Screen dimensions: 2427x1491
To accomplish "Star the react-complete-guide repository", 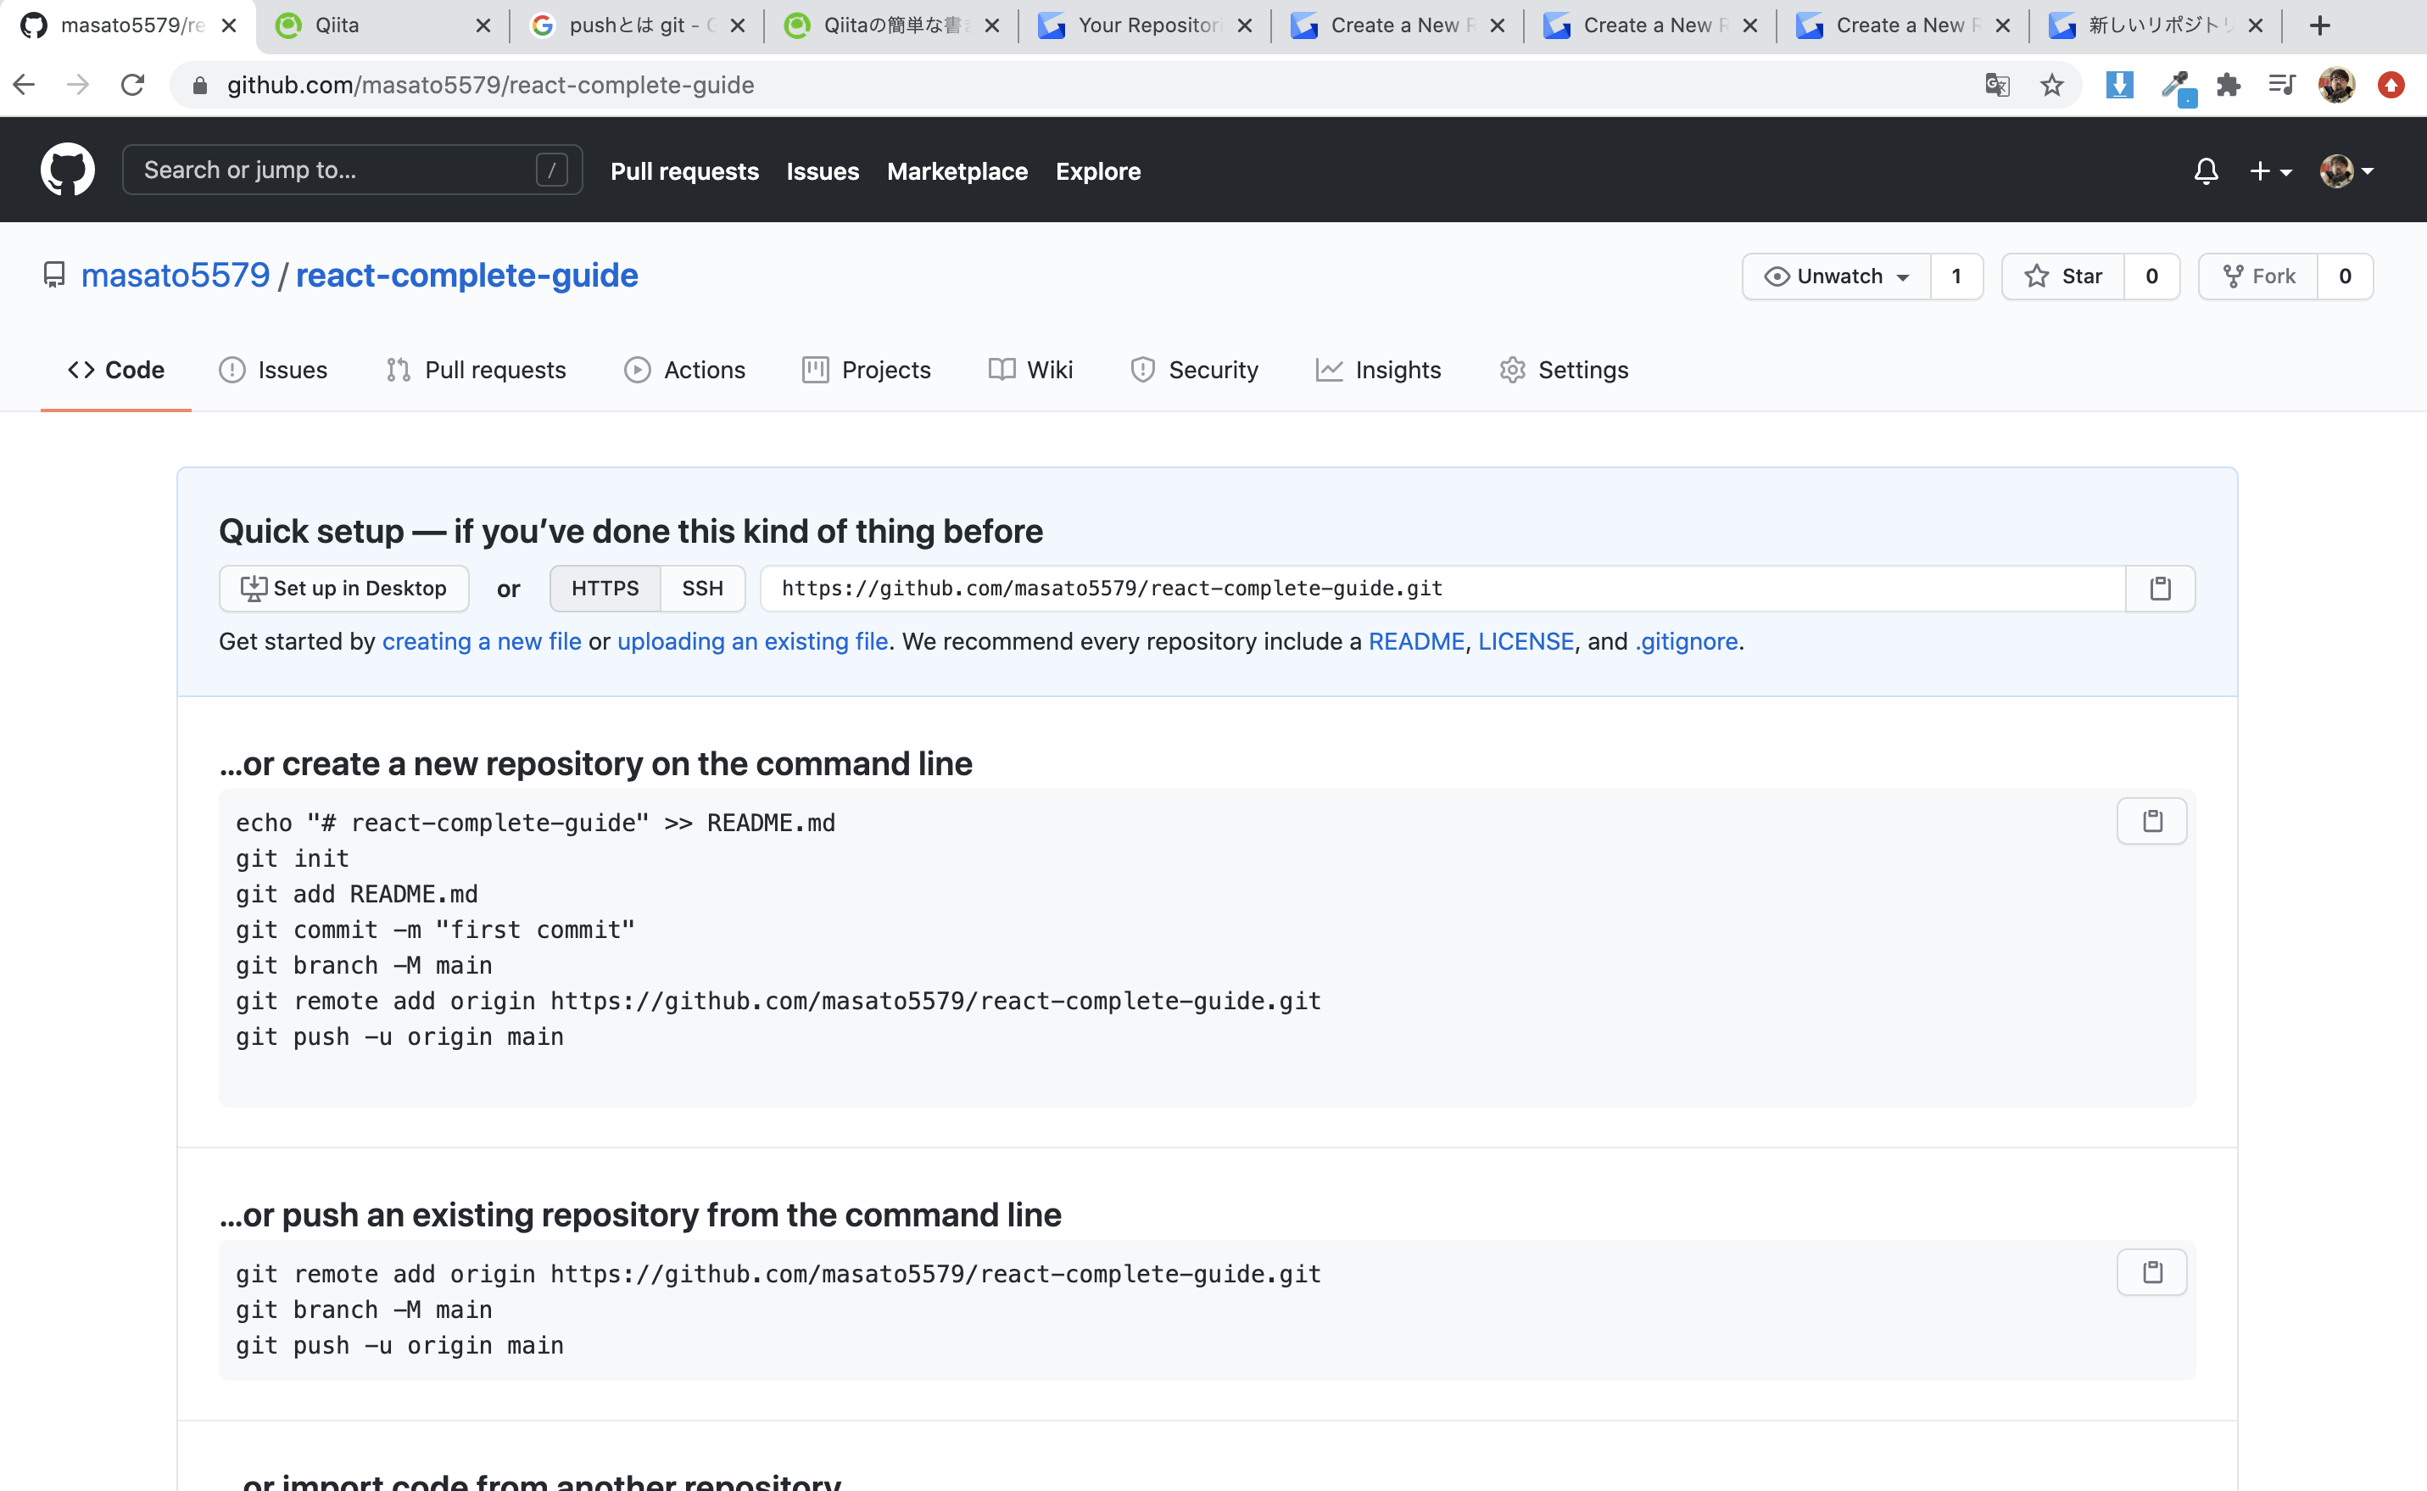I will click(2065, 276).
